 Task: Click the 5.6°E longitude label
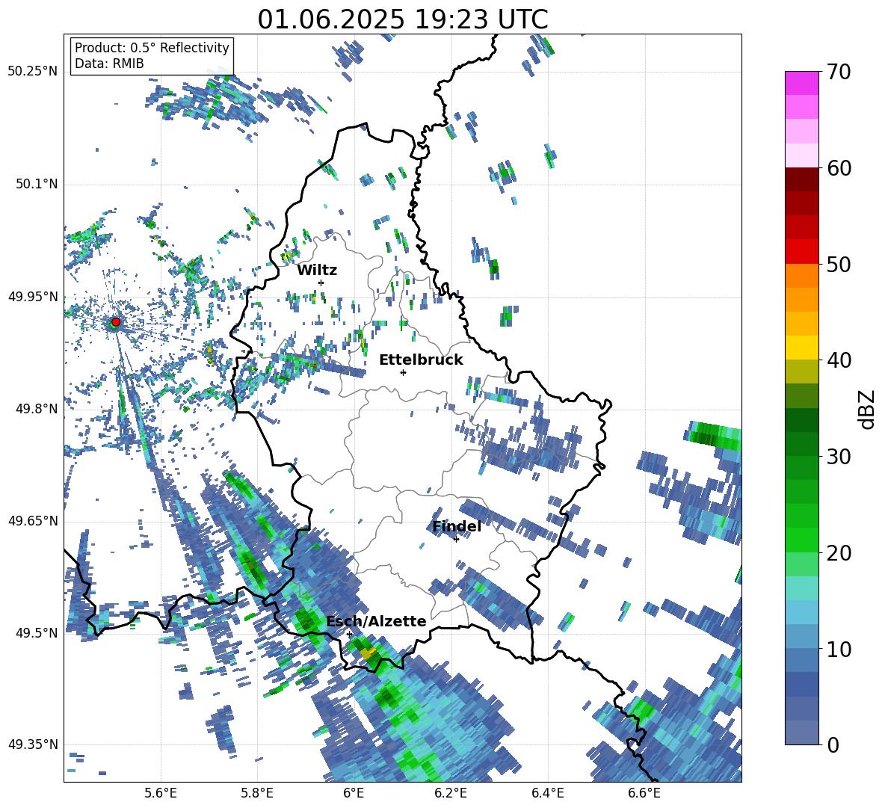point(161,794)
